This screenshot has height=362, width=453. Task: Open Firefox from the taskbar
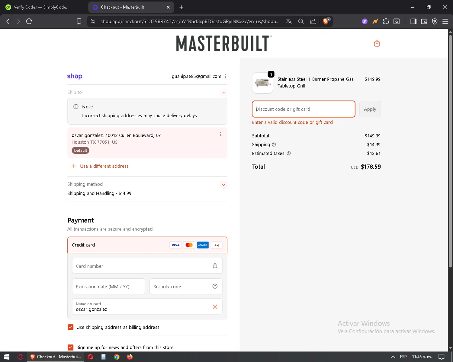(130, 357)
